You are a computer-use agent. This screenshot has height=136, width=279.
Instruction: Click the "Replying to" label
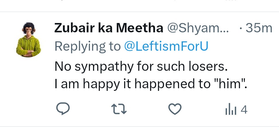pyautogui.click(x=87, y=46)
